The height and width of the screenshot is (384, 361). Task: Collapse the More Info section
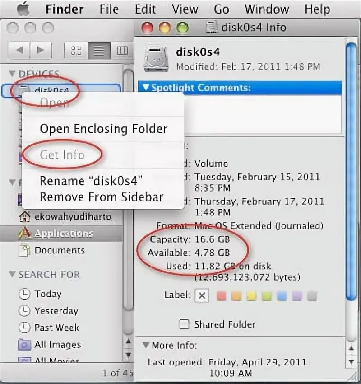pyautogui.click(x=146, y=345)
